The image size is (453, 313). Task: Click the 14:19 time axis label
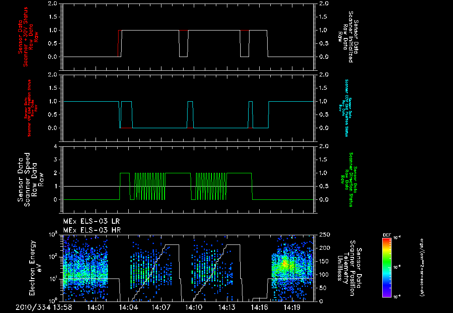click(x=292, y=308)
